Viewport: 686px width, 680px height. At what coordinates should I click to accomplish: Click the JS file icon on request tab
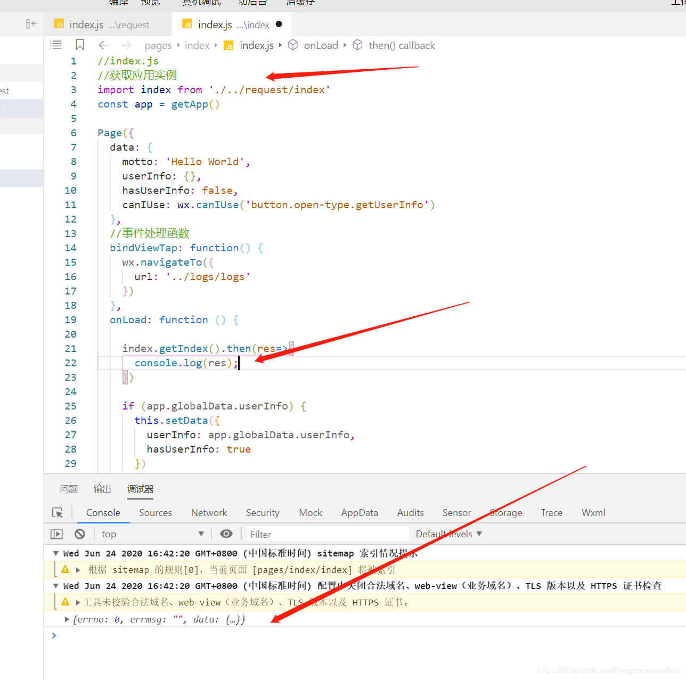click(x=59, y=24)
